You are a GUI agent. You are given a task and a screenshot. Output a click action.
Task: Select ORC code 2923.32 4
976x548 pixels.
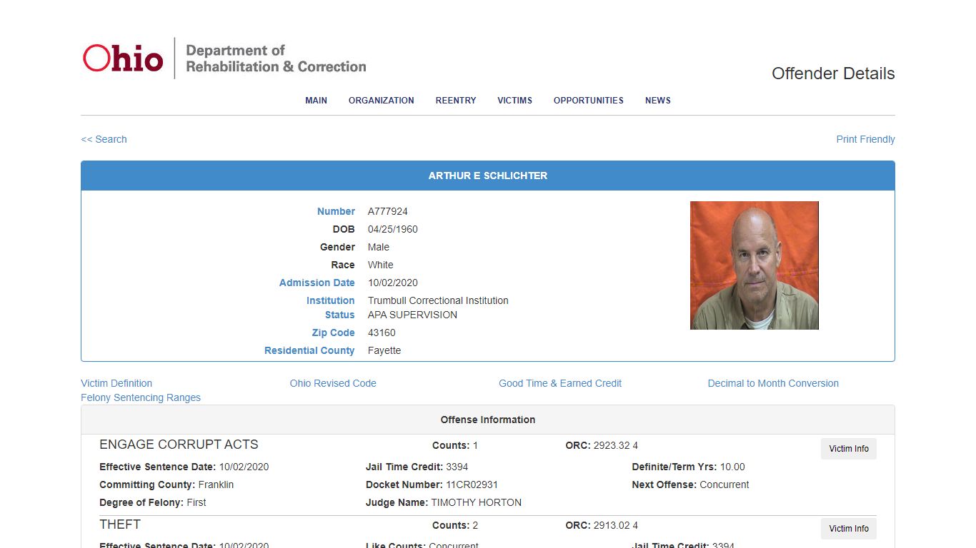pos(616,445)
